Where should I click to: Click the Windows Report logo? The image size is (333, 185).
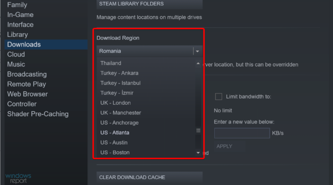[x=18, y=178]
